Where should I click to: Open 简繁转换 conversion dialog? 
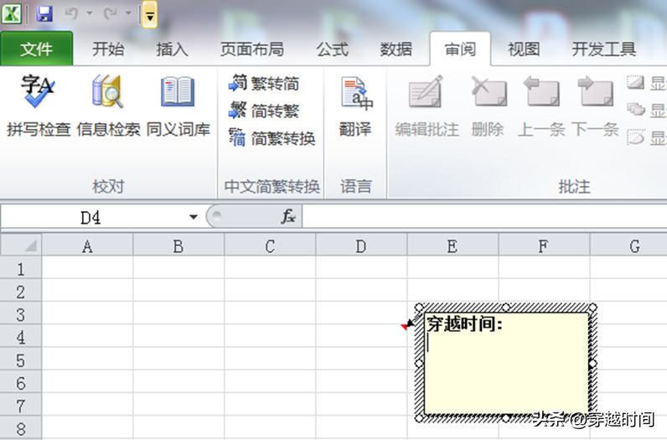click(x=272, y=138)
